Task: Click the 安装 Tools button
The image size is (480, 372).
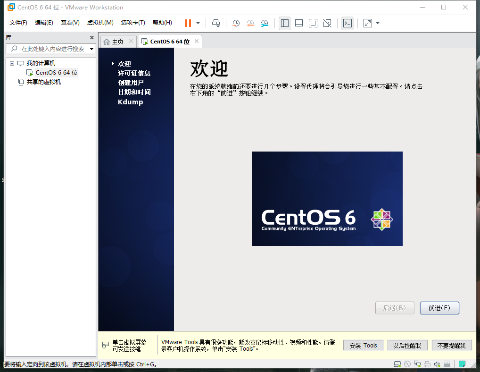Action: [x=363, y=346]
